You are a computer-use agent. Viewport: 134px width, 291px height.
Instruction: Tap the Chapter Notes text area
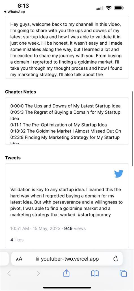point(67,121)
